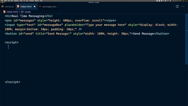Screen dimensions: 188x106
Task: Click the Wi-Fi status icon
Action: click(168, 1)
